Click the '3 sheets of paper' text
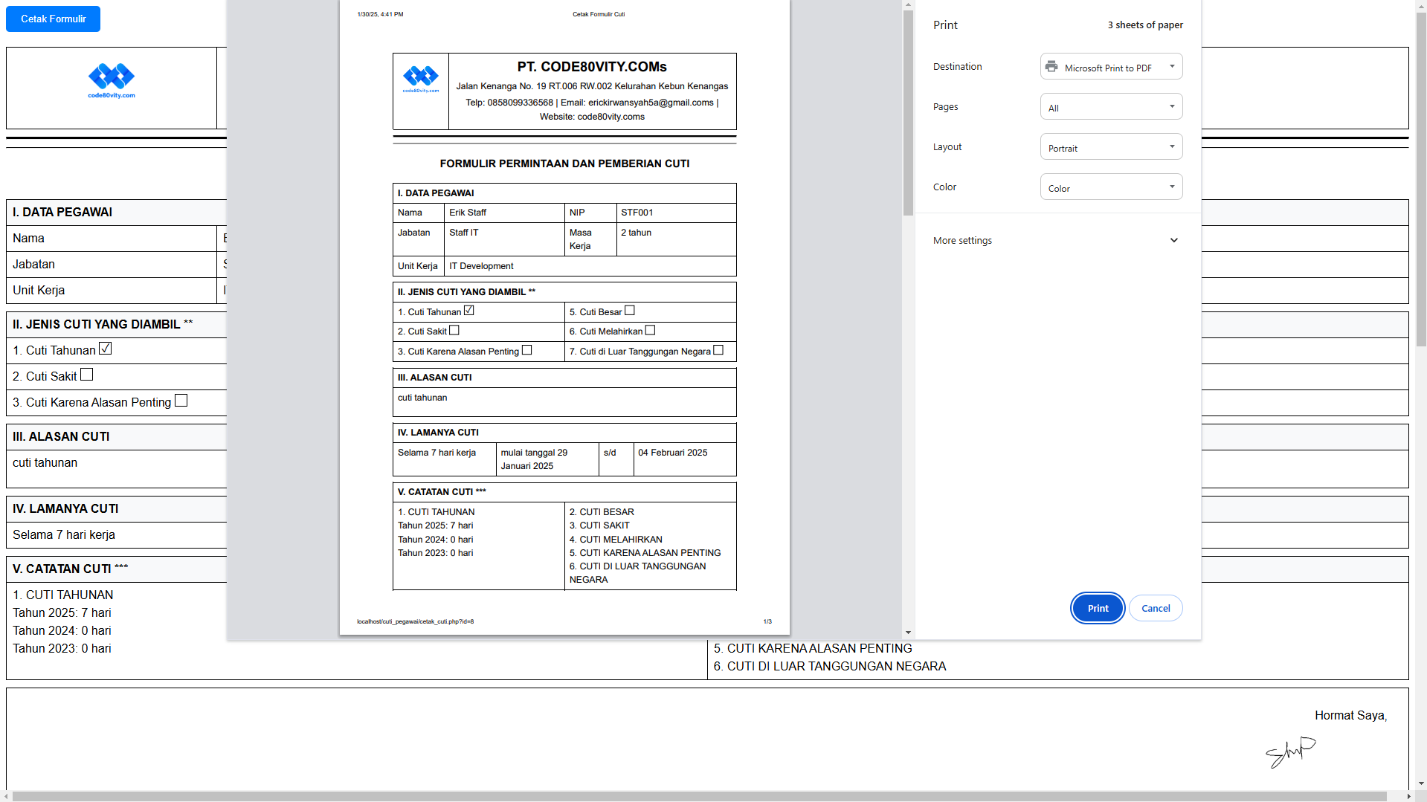The height and width of the screenshot is (802, 1427). (x=1145, y=25)
